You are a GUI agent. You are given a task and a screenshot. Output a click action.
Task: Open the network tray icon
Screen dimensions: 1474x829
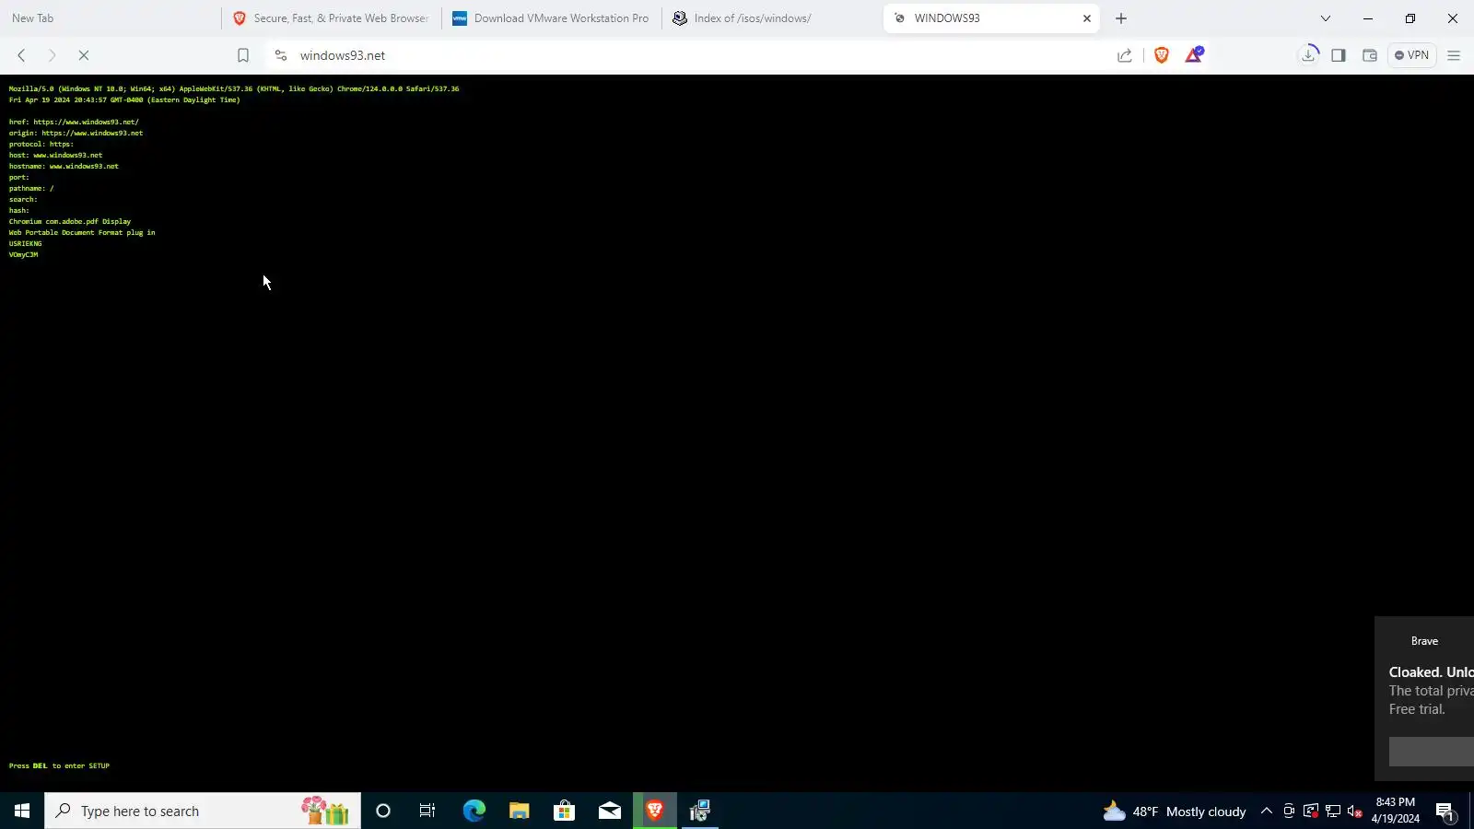click(x=1333, y=811)
